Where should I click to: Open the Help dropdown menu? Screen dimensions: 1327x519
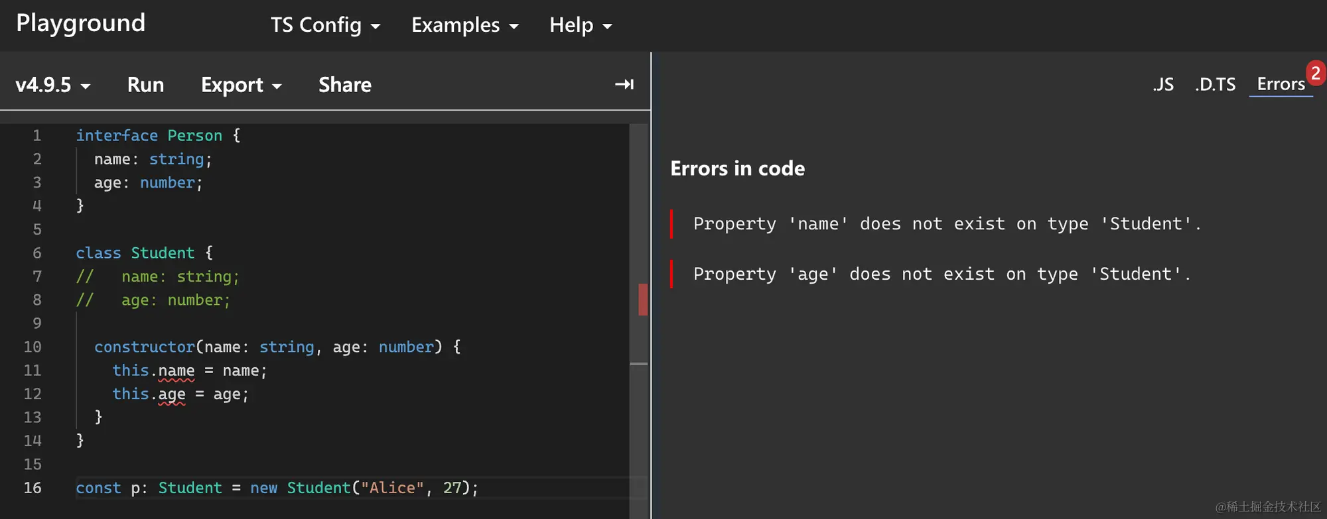click(x=581, y=25)
